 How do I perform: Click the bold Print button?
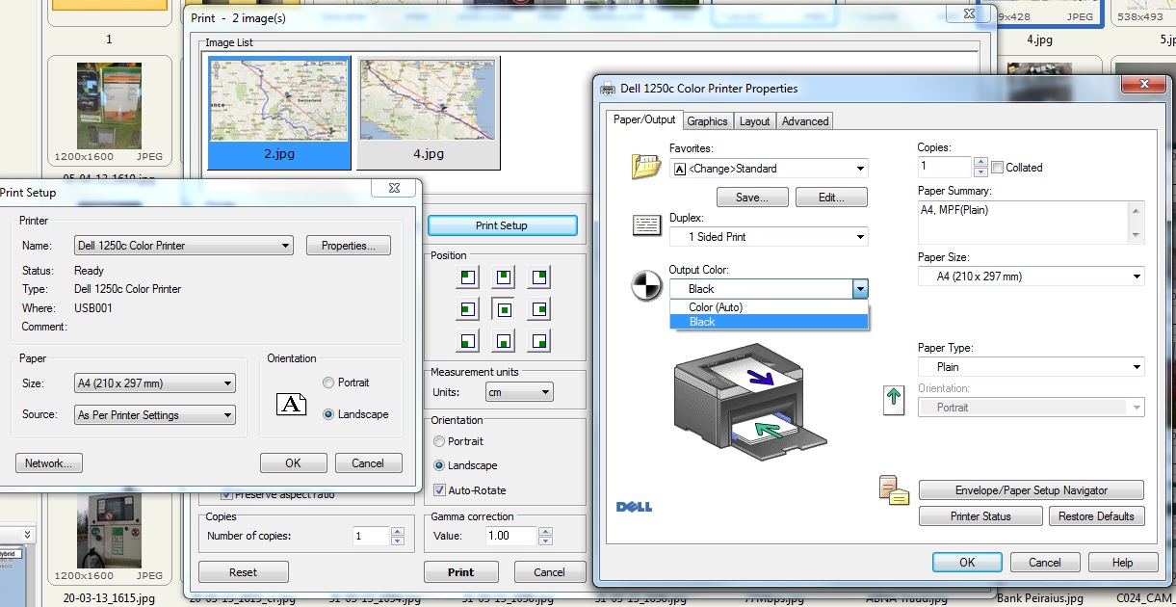coord(461,571)
